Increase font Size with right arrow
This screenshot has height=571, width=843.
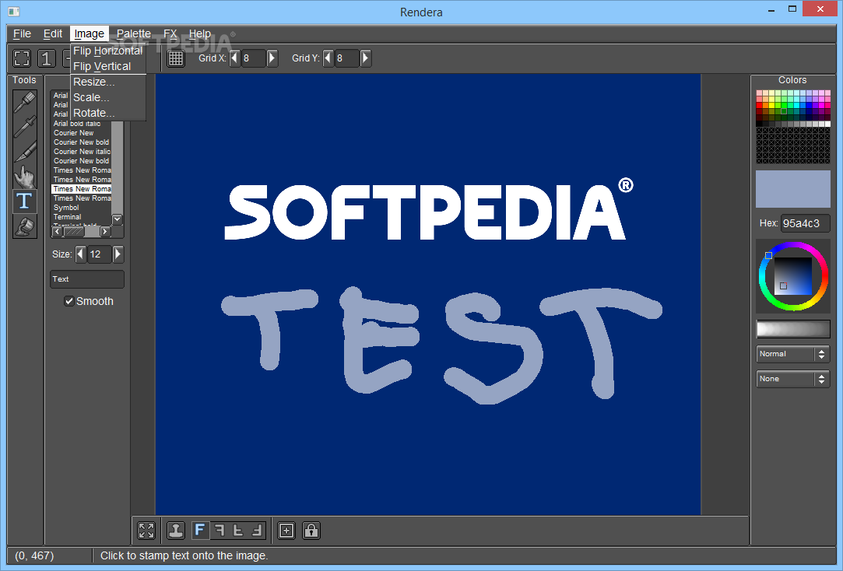[118, 254]
